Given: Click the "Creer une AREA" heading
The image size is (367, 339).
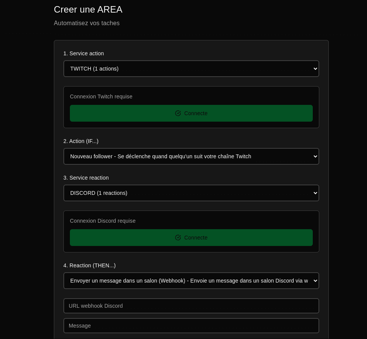Looking at the screenshot, I should pyautogui.click(x=88, y=10).
